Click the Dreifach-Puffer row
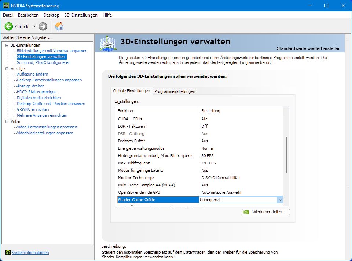The width and height of the screenshot is (352, 261). (x=200, y=141)
